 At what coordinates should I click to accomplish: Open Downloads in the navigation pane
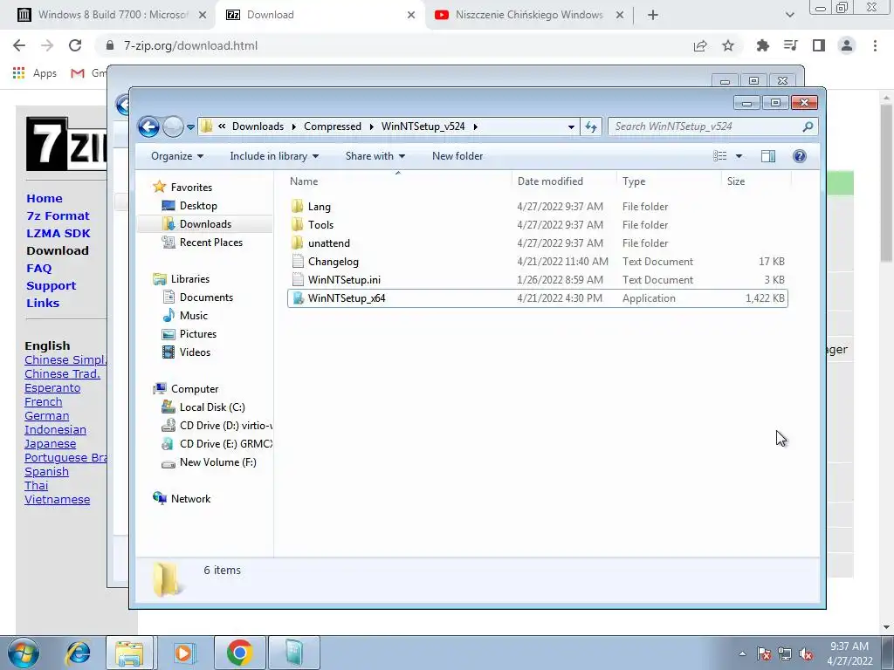tap(205, 224)
